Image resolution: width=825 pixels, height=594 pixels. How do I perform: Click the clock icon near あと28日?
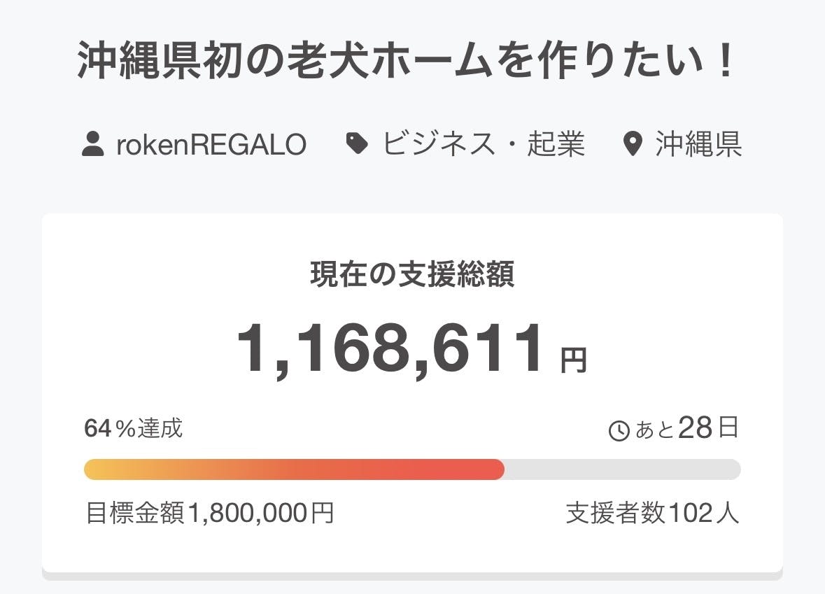click(619, 431)
